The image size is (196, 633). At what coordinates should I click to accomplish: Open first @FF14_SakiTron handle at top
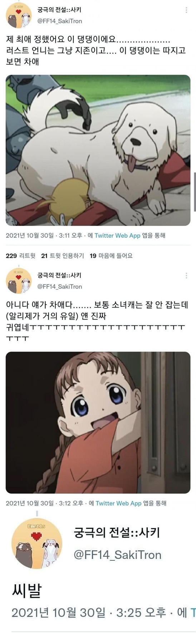click(60, 21)
